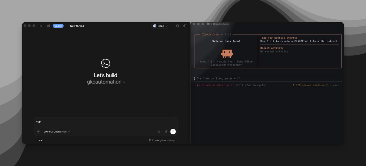Viewport: 366px width, 166px height.
Task: Click the Claude Code v2.1.22 header label
Action: [x=217, y=34]
